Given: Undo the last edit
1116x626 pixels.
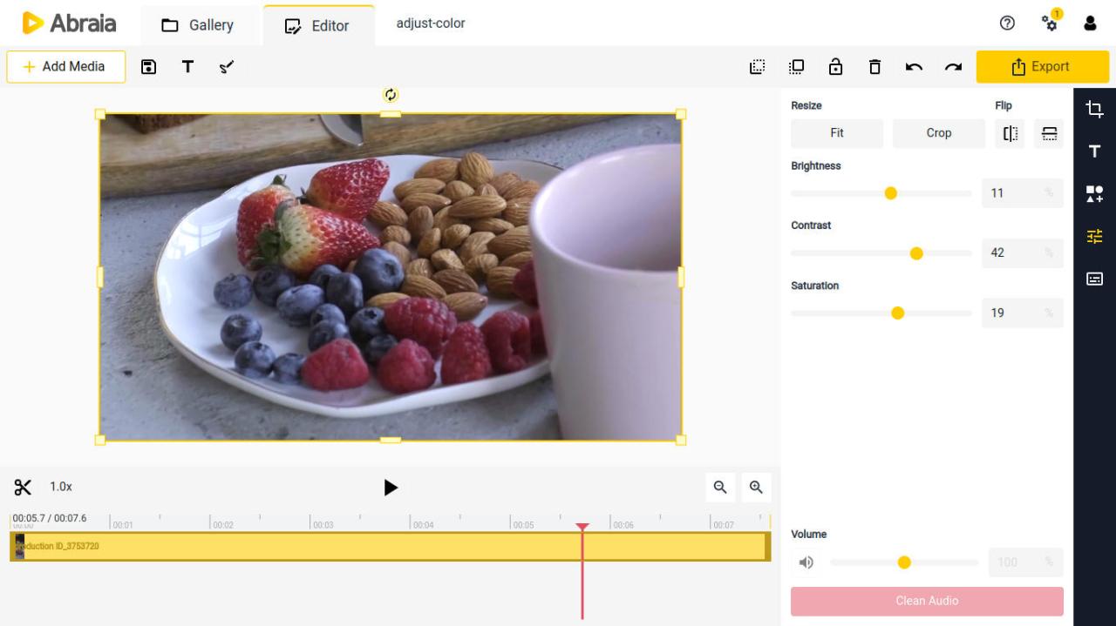Looking at the screenshot, I should pyautogui.click(x=913, y=66).
